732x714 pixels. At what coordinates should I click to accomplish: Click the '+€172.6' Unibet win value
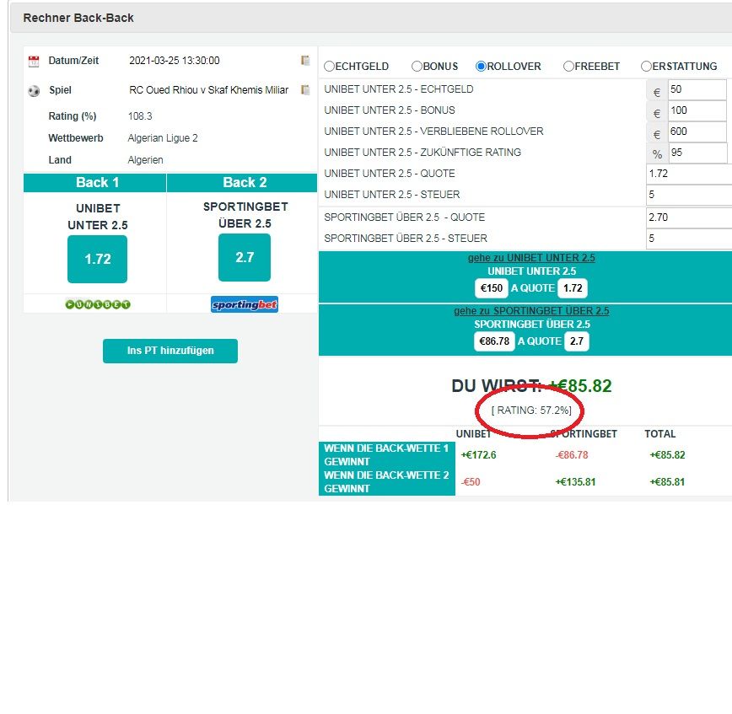click(478, 455)
